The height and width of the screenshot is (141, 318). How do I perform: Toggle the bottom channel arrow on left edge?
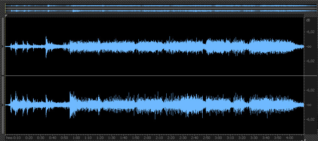[3, 105]
